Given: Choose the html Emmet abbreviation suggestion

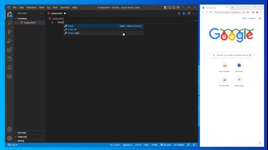Looking at the screenshot, I should 103,26.
